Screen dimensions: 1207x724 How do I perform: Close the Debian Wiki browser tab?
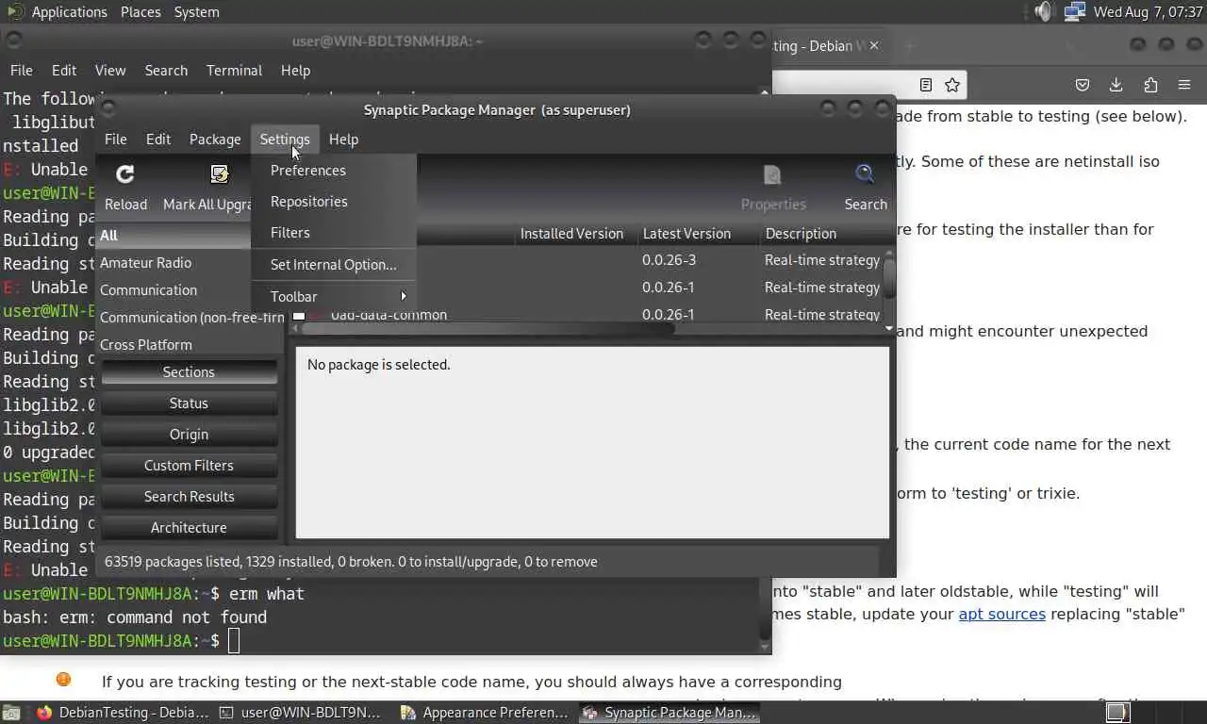[x=874, y=45]
